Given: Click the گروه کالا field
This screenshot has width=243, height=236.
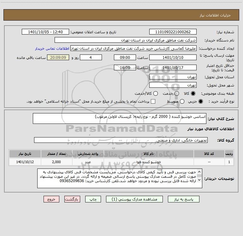Looking at the screenshot, I should [121, 140].
